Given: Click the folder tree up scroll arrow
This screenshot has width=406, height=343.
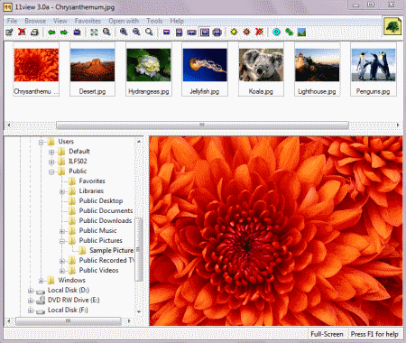Looking at the screenshot, I should click(139, 141).
